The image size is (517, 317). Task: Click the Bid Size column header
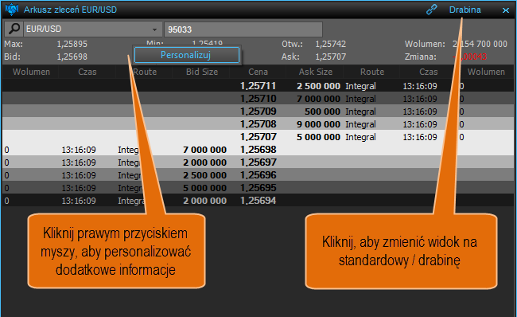click(202, 72)
